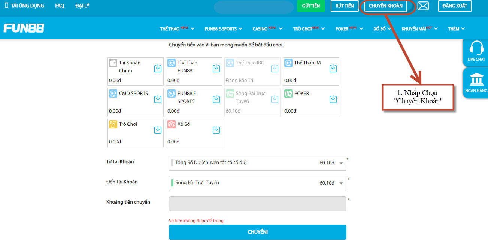The image size is (488, 246).
Task: Click transfer-in icon for Sòng Bài Trực Tuyến
Action: pos(275,99)
